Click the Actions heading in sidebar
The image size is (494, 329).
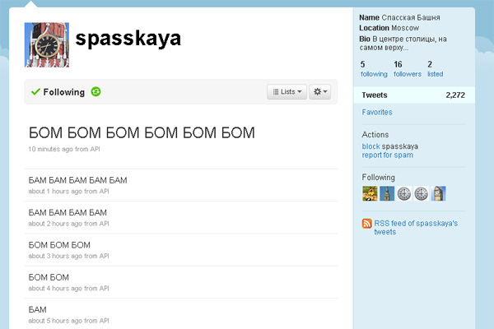point(375,134)
